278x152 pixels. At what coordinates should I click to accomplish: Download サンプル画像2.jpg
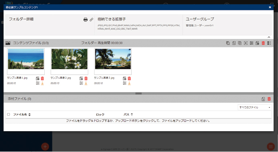click(86, 83)
